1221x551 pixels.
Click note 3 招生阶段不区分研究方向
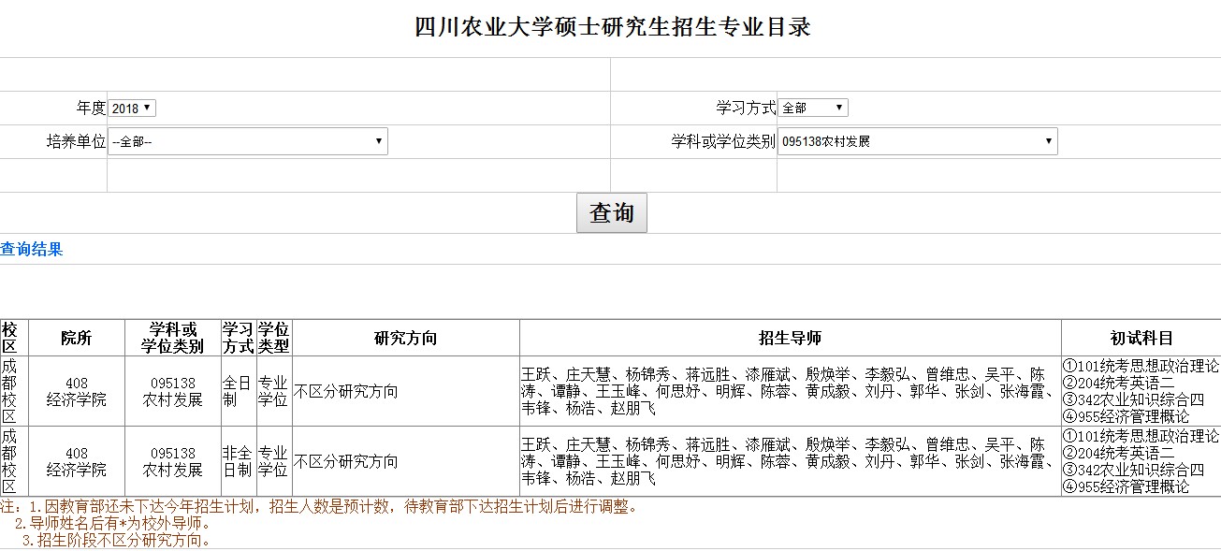[117, 540]
